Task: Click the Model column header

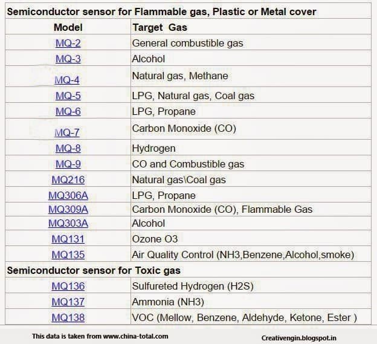Action: (68, 27)
